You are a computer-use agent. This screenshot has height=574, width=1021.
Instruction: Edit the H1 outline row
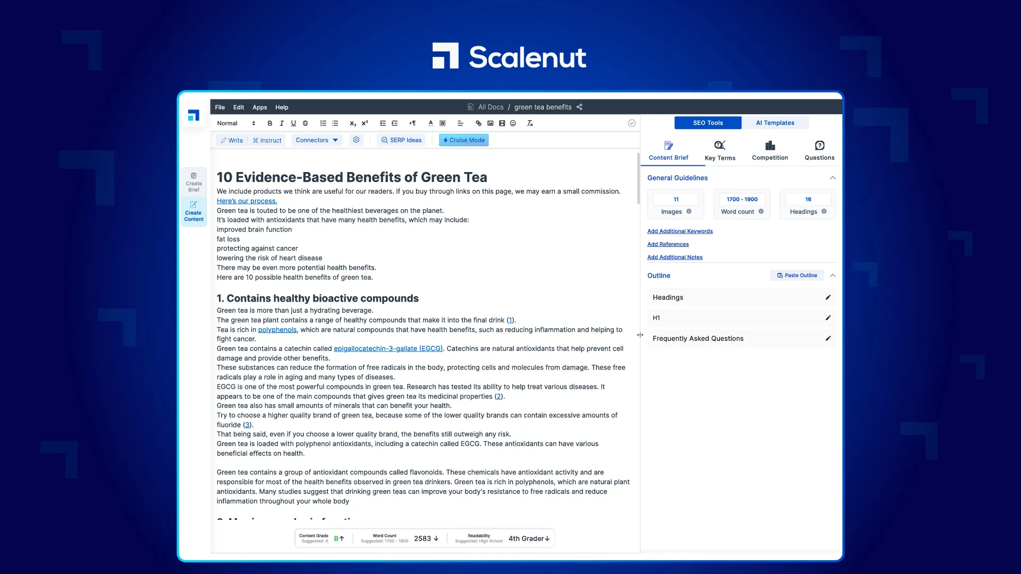(x=828, y=318)
